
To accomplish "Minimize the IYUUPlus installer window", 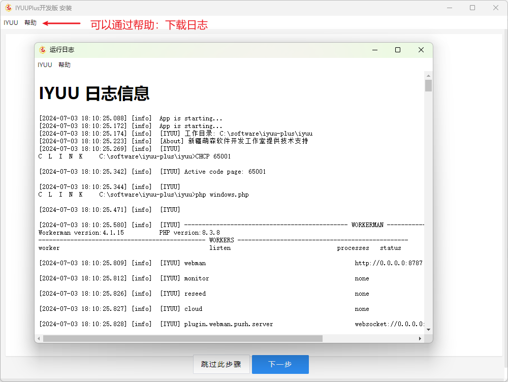I will [450, 8].
